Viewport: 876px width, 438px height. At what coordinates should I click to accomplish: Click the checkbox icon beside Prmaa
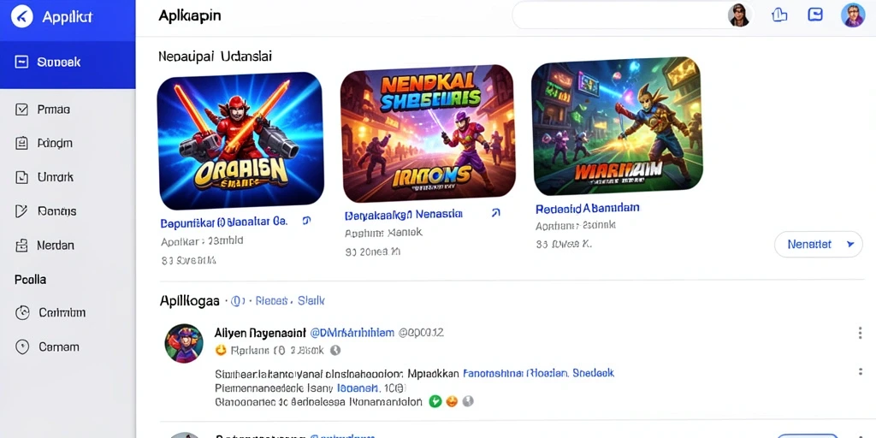[x=21, y=109]
